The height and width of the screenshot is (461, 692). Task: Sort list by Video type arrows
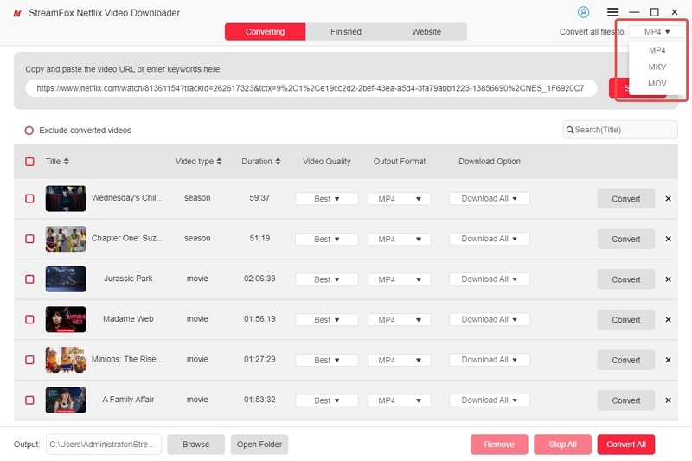[x=220, y=162]
